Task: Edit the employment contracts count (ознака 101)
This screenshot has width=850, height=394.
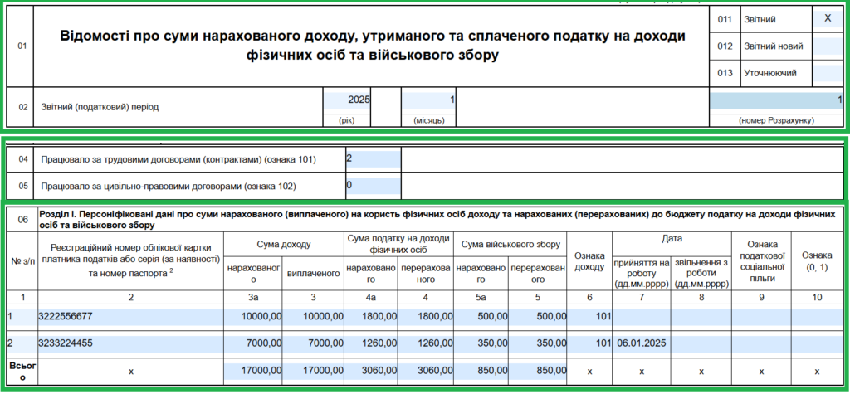Action: pyautogui.click(x=373, y=158)
